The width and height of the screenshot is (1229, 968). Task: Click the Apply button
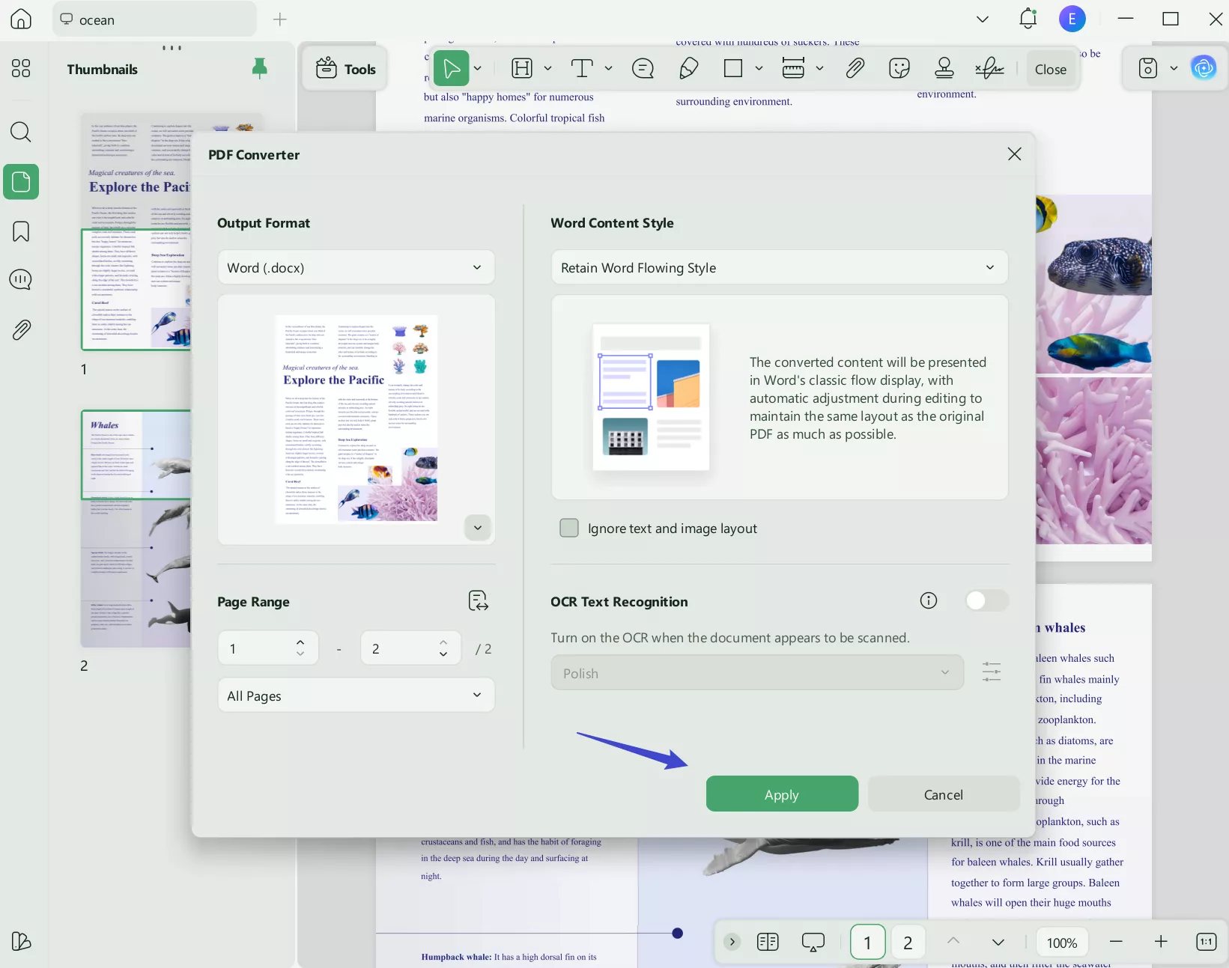pyautogui.click(x=781, y=794)
